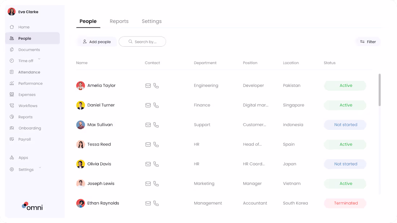Expand the sidebar Settings chevron
397x223 pixels.
coord(40,168)
